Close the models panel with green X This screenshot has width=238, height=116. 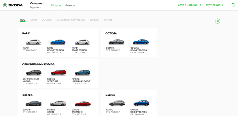click(x=217, y=21)
